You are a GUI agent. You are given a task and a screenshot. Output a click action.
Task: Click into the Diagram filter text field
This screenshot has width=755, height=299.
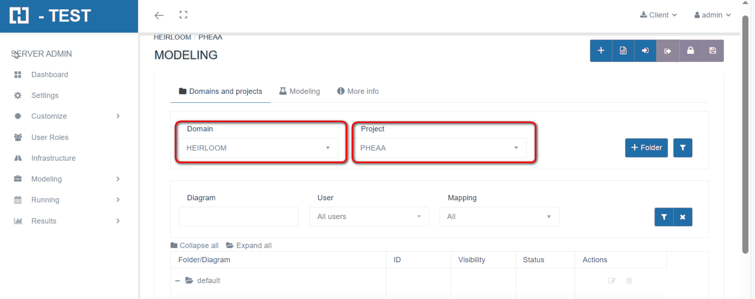(x=239, y=216)
